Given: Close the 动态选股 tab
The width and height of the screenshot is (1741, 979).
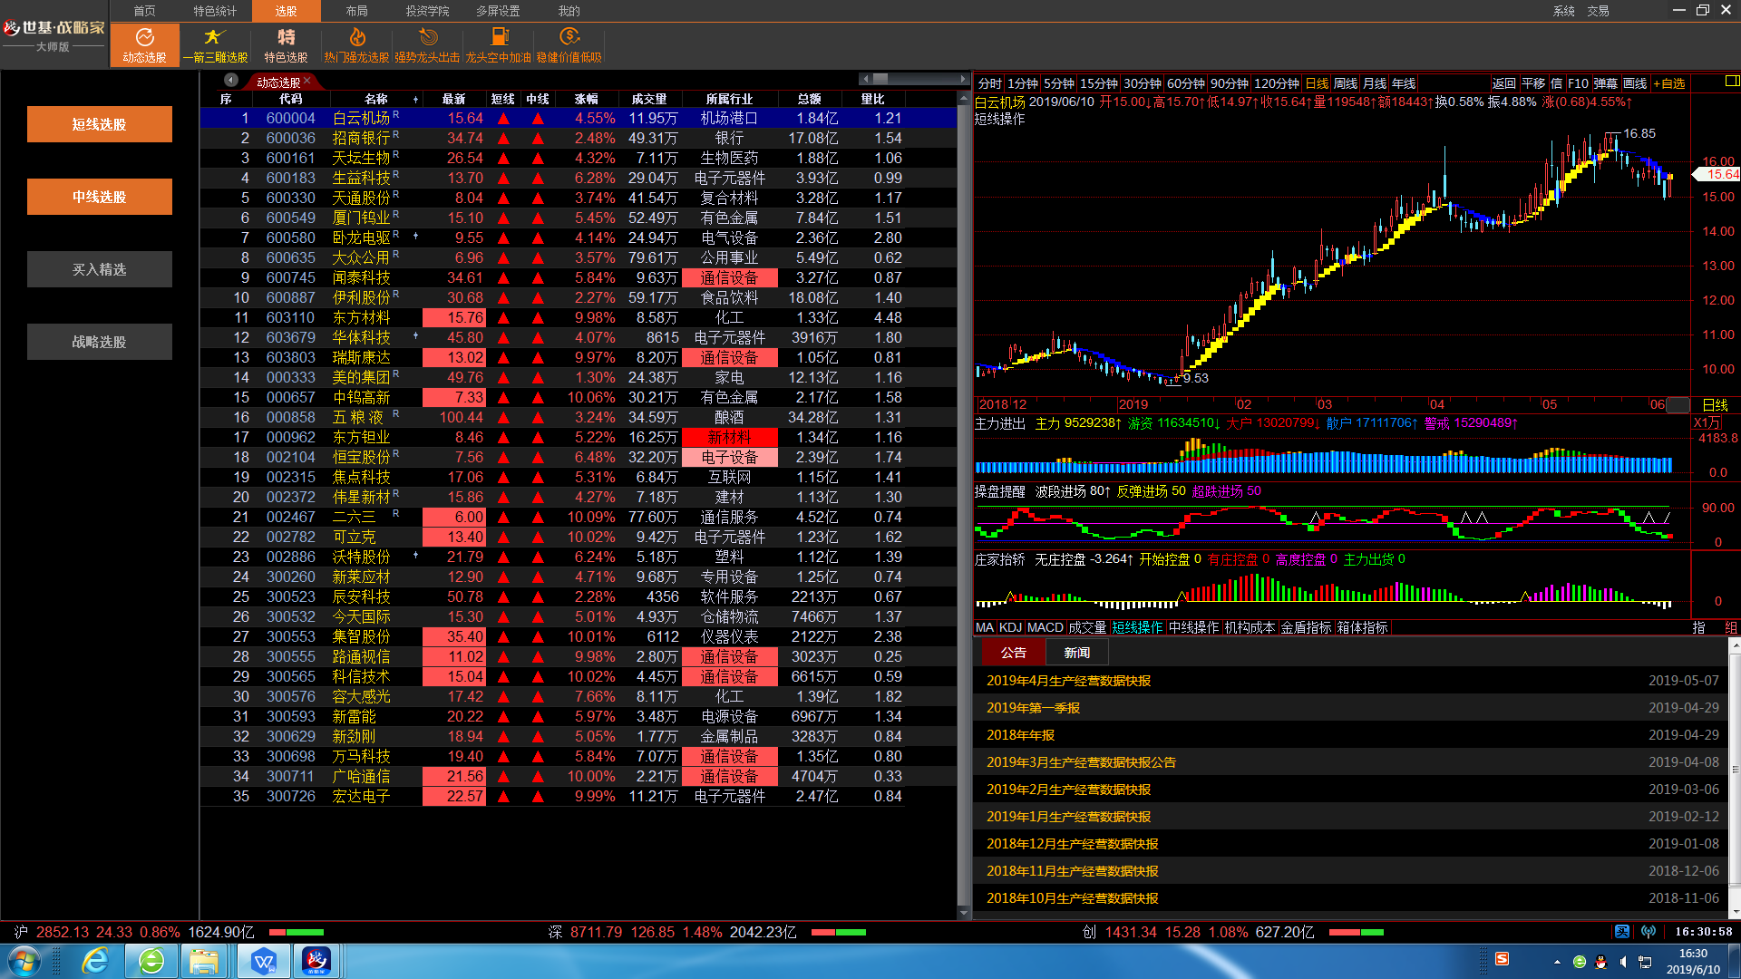Looking at the screenshot, I should 307,82.
